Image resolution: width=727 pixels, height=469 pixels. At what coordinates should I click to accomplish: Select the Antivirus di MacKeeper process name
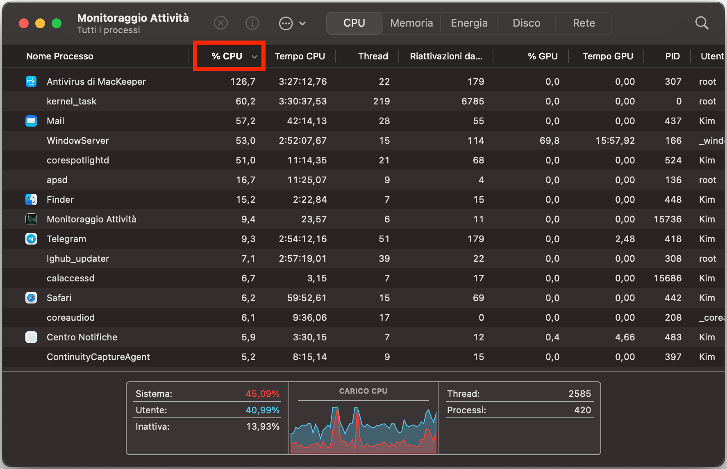96,82
